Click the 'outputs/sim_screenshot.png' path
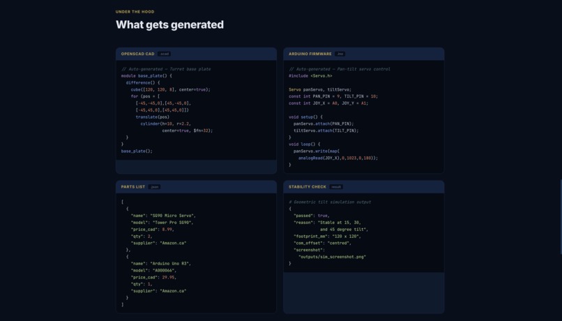The height and width of the screenshot is (321, 562). [x=332, y=257]
